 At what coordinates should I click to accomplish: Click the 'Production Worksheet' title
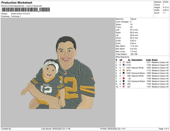coord(17,3)
